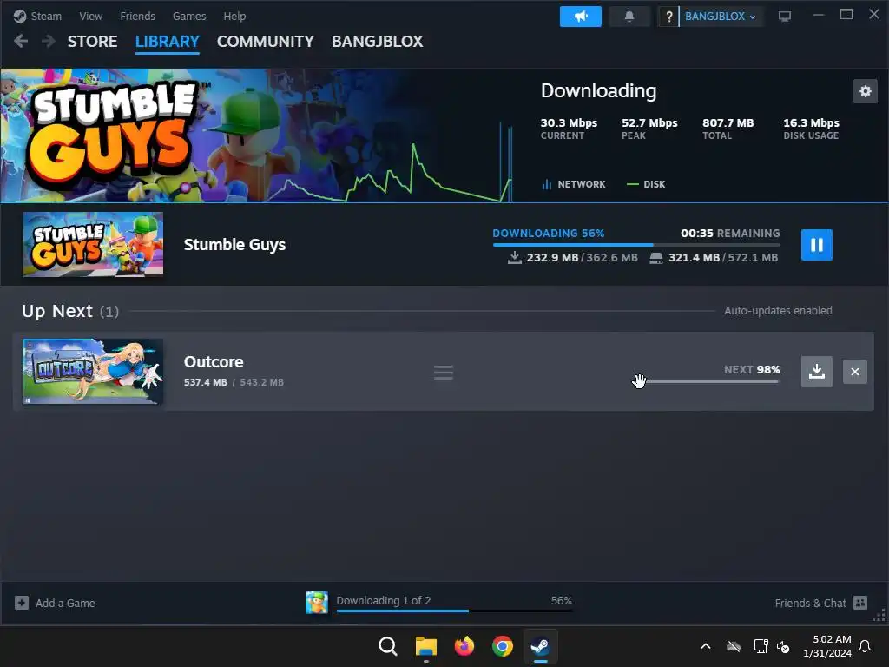The image size is (889, 667).
Task: Click the Outcore title
Action: (x=214, y=362)
